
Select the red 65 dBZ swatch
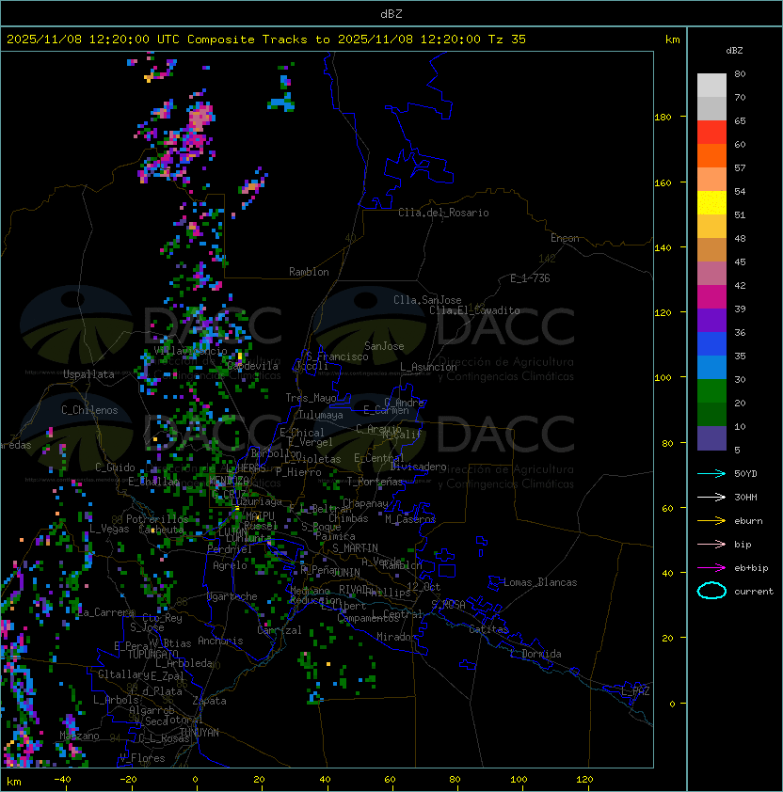711,133
